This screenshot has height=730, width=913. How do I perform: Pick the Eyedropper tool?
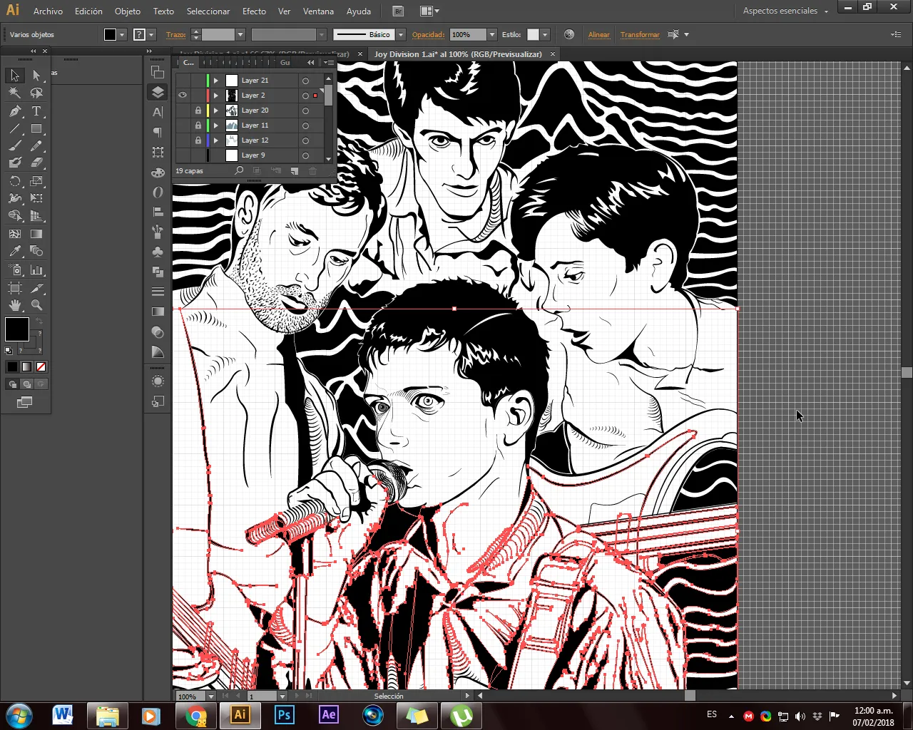(15, 251)
